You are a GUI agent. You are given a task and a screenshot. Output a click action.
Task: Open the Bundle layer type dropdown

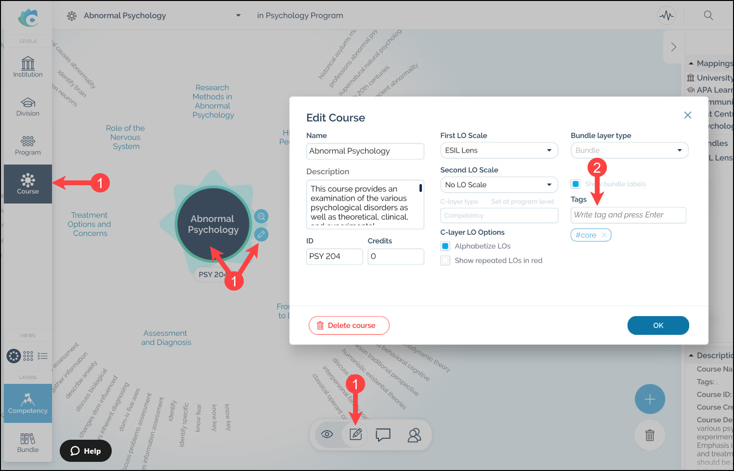tap(629, 151)
